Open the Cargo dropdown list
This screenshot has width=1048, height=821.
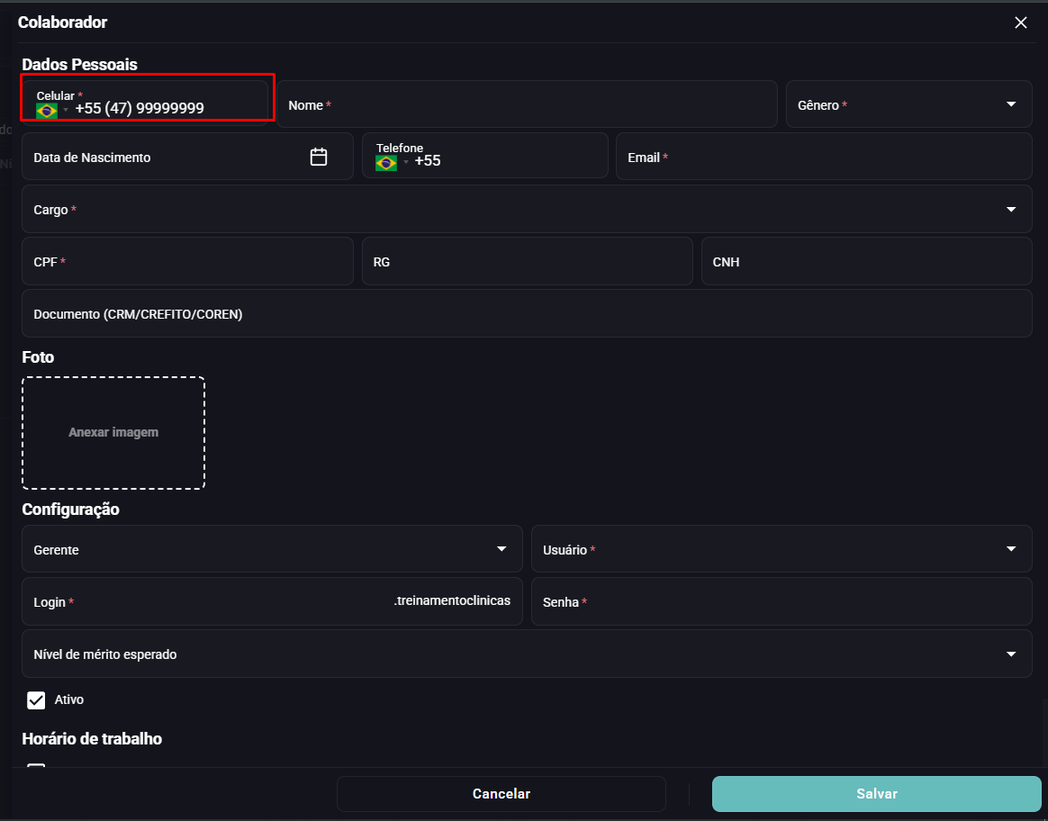point(527,209)
